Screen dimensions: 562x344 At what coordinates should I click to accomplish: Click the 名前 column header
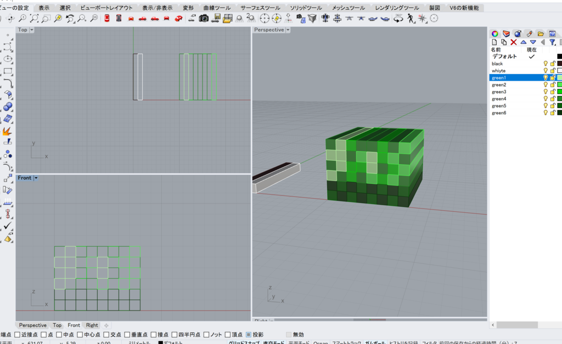click(x=496, y=50)
